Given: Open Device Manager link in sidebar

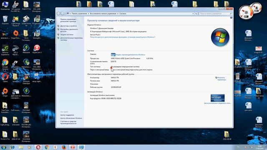Looking at the screenshot, I should [x=68, y=26].
